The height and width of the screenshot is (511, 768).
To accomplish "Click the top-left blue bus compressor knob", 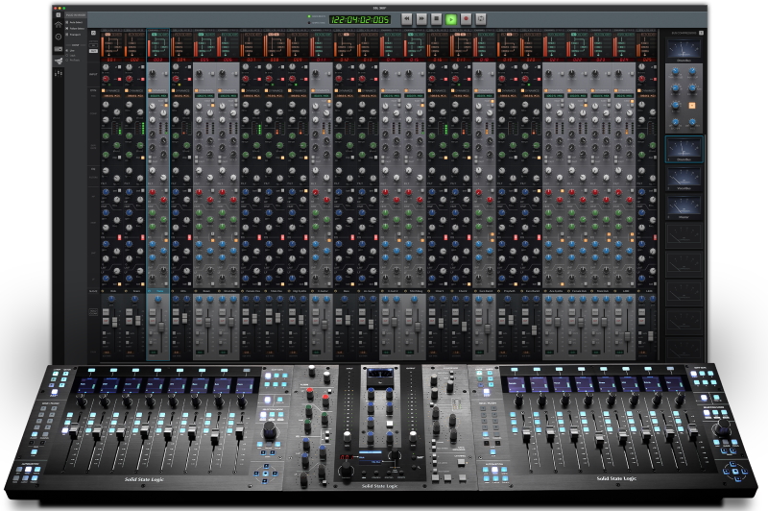I will click(676, 72).
